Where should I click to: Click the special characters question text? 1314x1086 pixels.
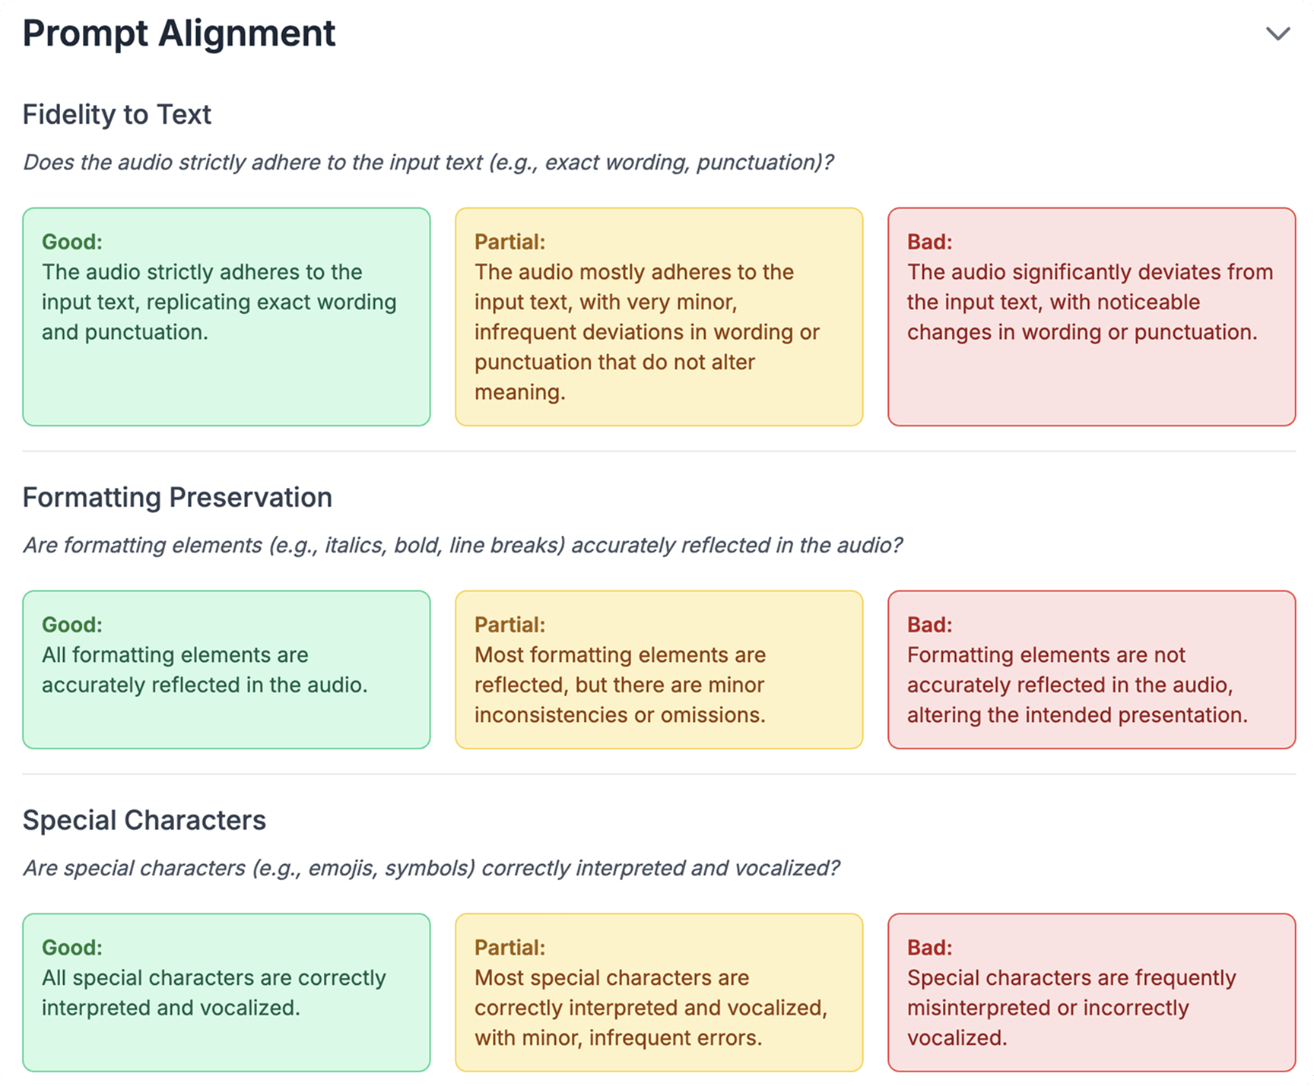pyautogui.click(x=431, y=869)
